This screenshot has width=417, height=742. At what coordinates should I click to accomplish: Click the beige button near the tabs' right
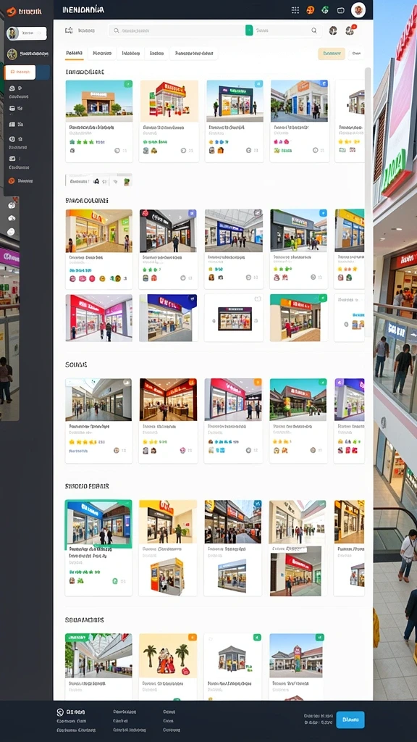point(332,54)
